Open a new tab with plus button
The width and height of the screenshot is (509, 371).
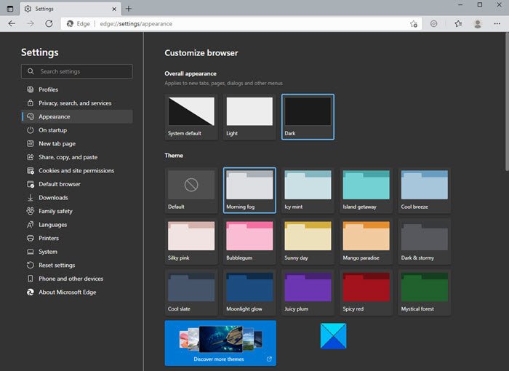click(129, 8)
